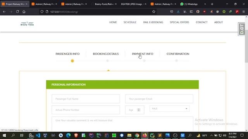Click the Your passenger Email field
This screenshot has width=248, height=139.
click(x=159, y=99)
